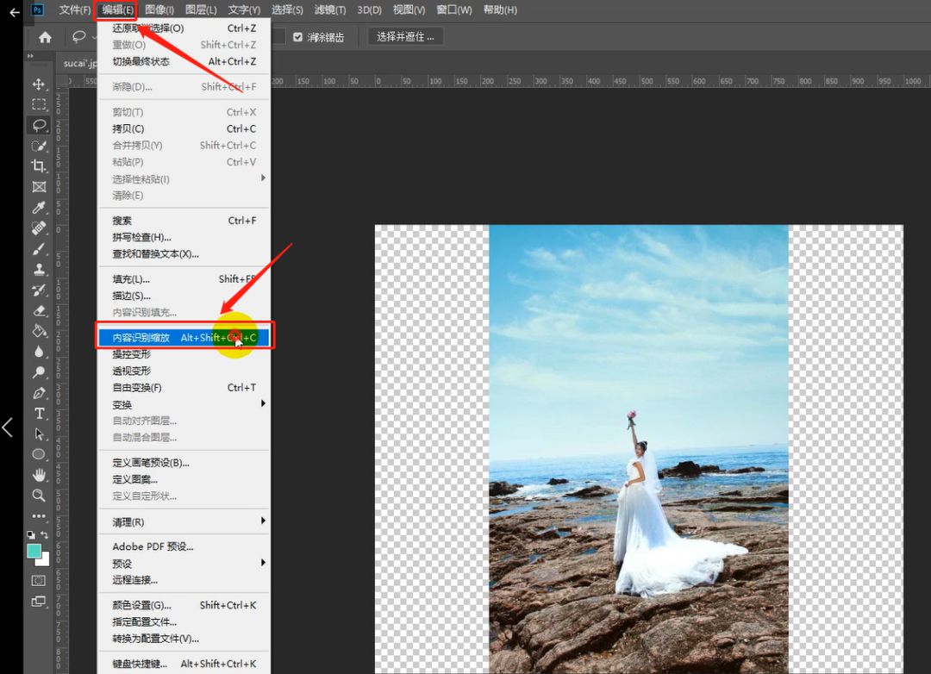The image size is (931, 674).
Task: Toggle the 消除锯齿 anti-alias checkbox
Action: tap(298, 37)
